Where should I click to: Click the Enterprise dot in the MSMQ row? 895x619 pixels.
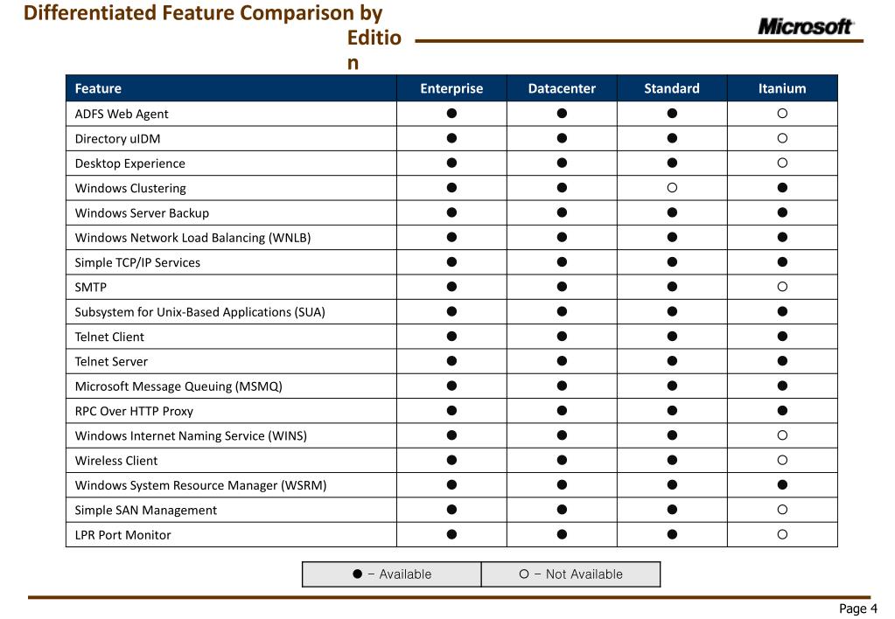click(451, 386)
